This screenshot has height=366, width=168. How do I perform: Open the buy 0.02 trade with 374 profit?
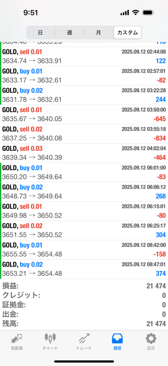pyautogui.click(x=84, y=269)
